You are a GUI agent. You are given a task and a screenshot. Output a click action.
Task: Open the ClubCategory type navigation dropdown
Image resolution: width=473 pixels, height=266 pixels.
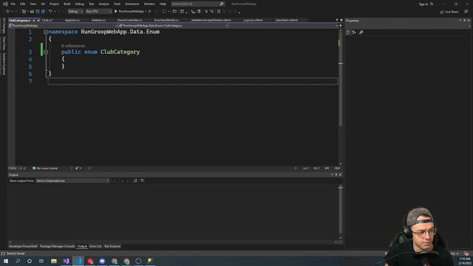173,26
